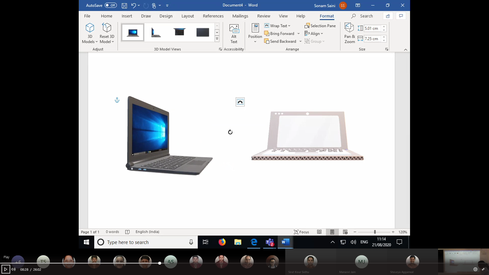Click the Touch/Mouse Mode icon
Screen dimensions: 489x275
click(154, 5)
